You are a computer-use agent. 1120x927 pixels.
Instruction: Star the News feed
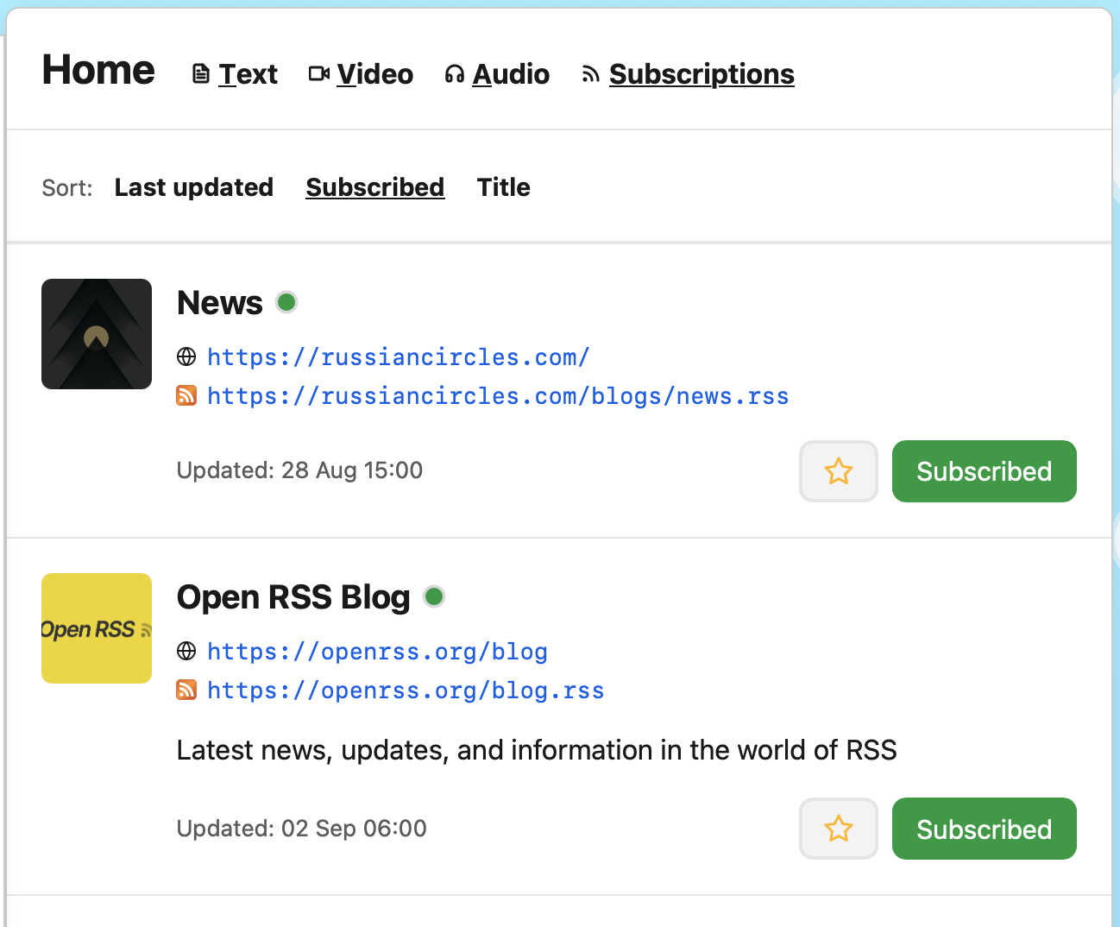click(x=839, y=471)
